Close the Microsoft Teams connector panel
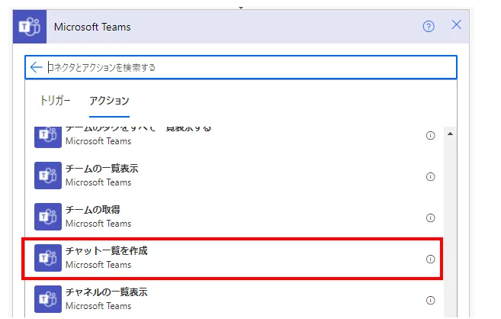501x319 pixels. click(457, 25)
